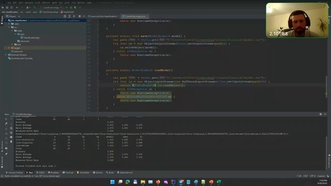Open the Dependencies tool window
331x186 pixels.
(125, 173)
